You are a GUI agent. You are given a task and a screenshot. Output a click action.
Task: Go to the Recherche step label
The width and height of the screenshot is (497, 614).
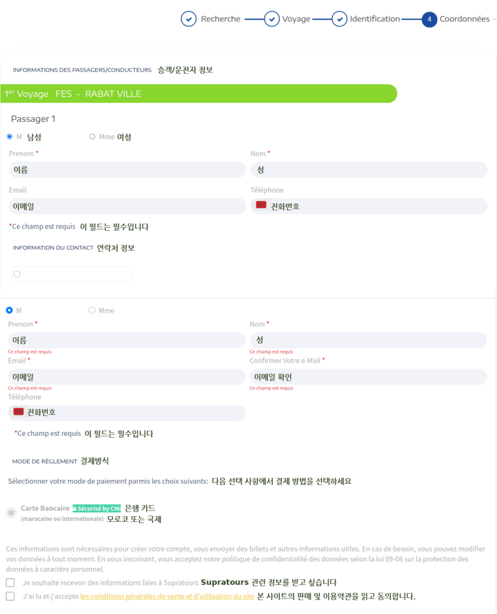point(220,19)
